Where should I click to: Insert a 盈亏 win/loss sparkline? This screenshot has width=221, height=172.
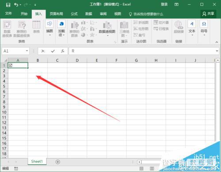(x=139, y=35)
